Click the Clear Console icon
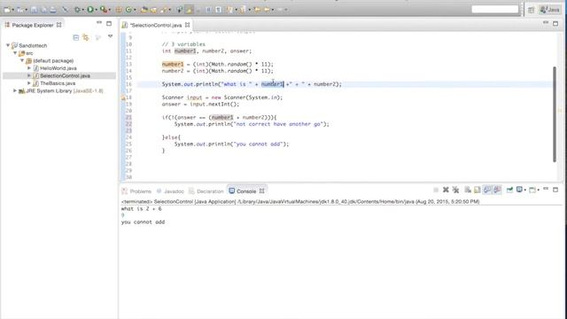Image resolution: width=567 pixels, height=319 pixels. pyautogui.click(x=468, y=190)
